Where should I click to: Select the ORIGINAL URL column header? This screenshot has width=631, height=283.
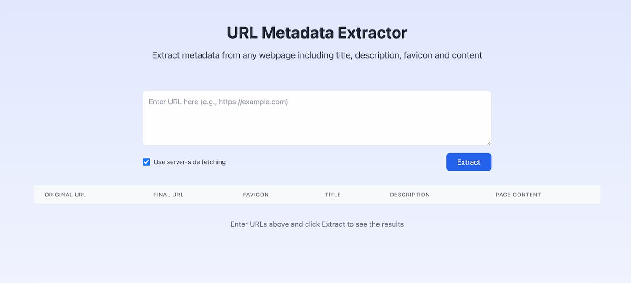pyautogui.click(x=65, y=195)
